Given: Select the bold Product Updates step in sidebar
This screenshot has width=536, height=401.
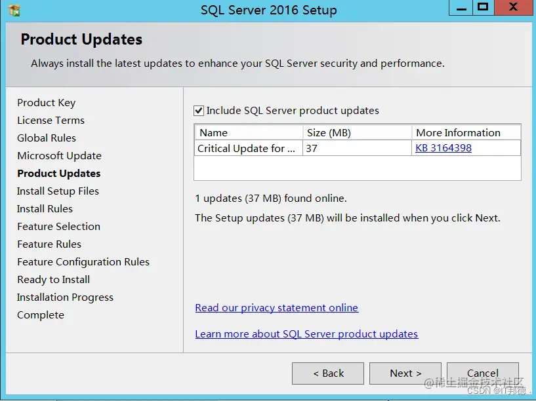Looking at the screenshot, I should [59, 174].
